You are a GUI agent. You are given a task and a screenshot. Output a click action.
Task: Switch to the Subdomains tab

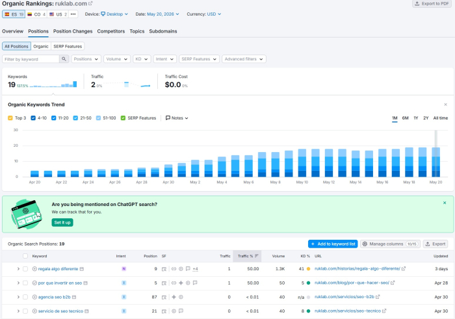click(163, 31)
